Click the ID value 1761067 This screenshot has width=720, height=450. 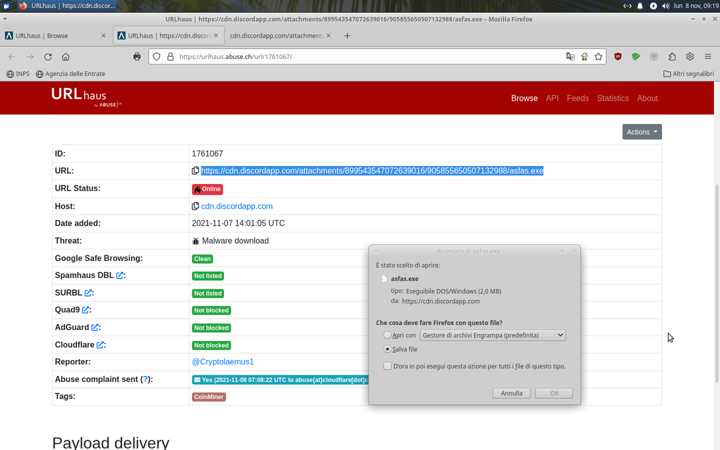click(x=208, y=154)
